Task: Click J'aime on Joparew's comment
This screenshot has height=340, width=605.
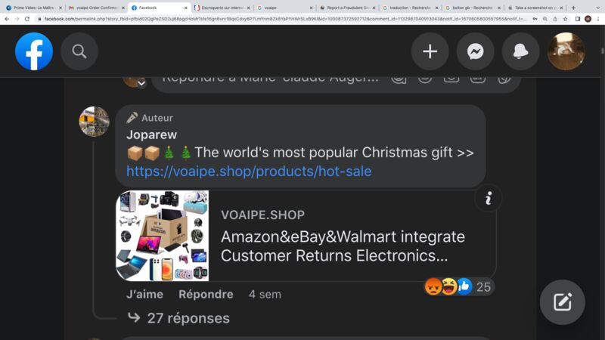Action: pyautogui.click(x=144, y=294)
